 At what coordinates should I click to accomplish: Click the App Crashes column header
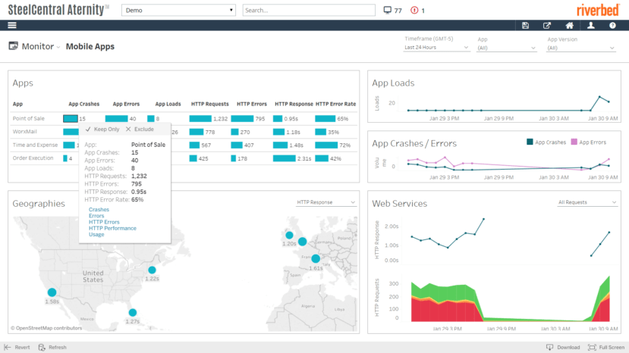coord(83,104)
